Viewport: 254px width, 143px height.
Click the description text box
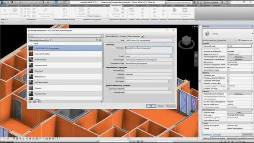pos(148,50)
